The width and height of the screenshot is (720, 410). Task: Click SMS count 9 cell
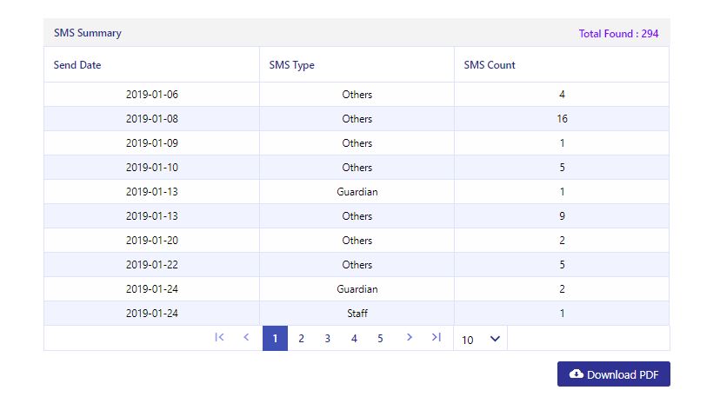point(562,216)
